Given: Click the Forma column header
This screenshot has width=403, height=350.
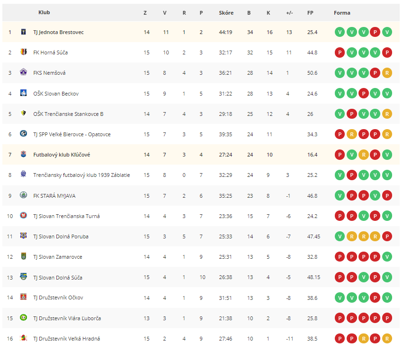Looking at the screenshot, I should tap(342, 13).
